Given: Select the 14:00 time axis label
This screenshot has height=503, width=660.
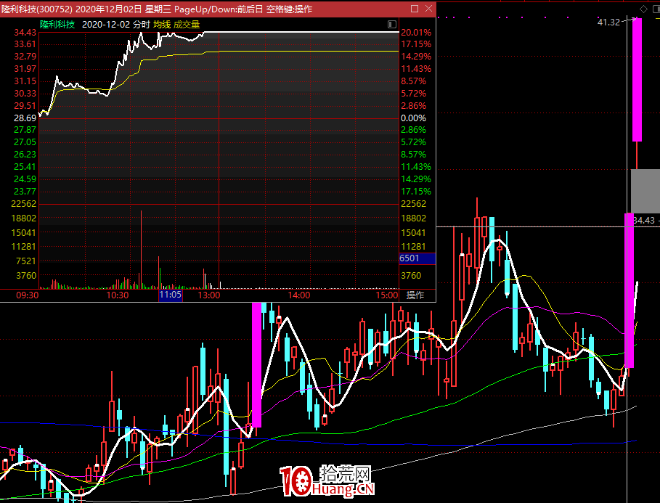Looking at the screenshot, I should (299, 295).
